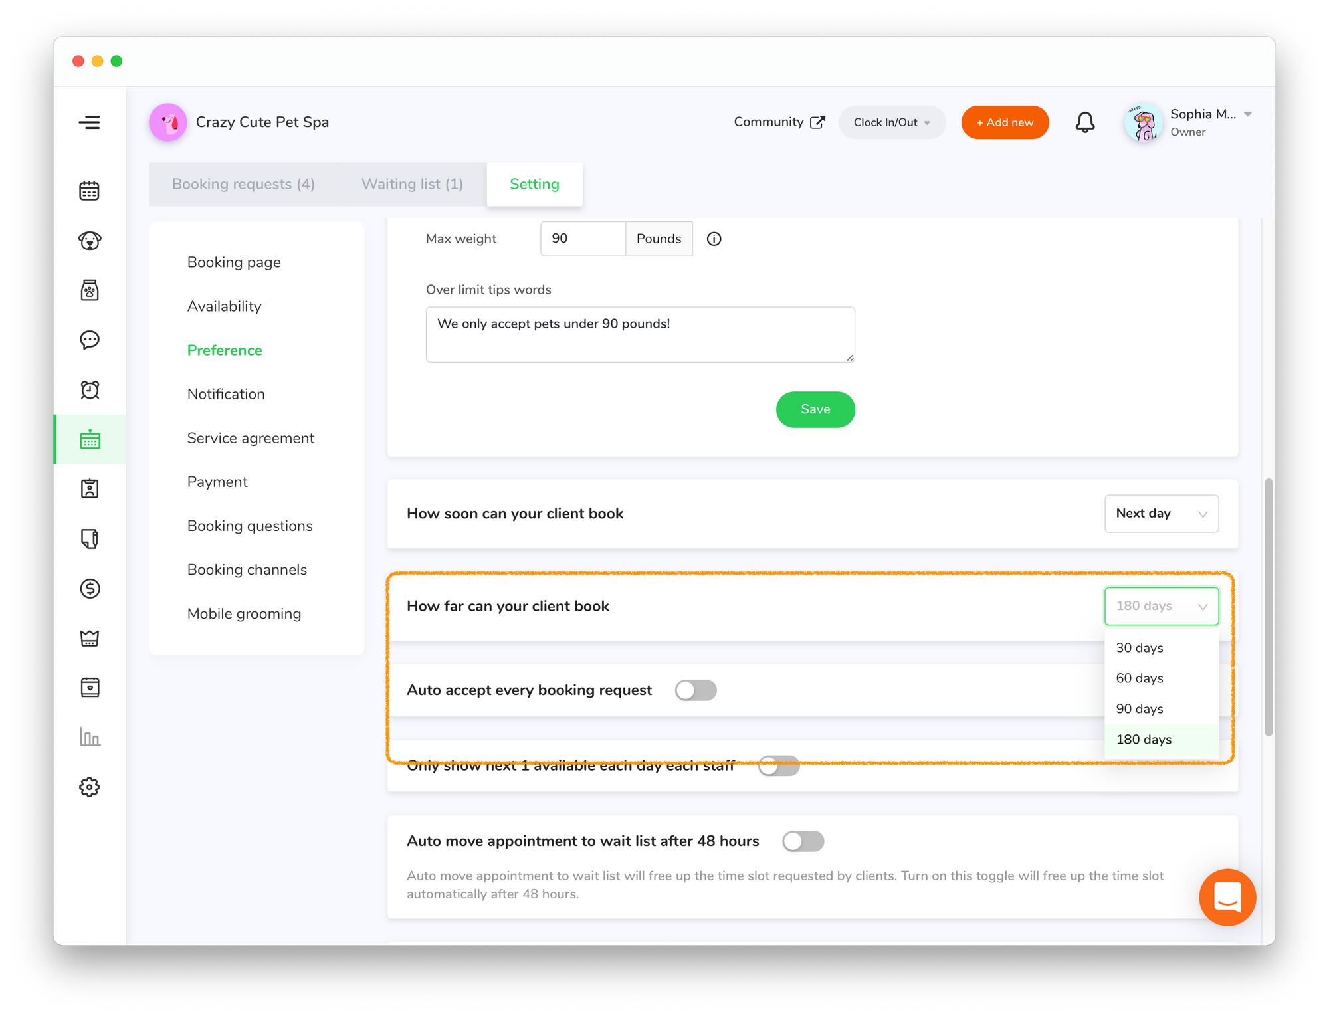Open the Community link

click(769, 122)
